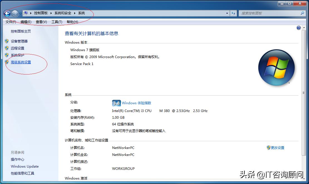Click the magnifier icon in the search box

pos(303,13)
